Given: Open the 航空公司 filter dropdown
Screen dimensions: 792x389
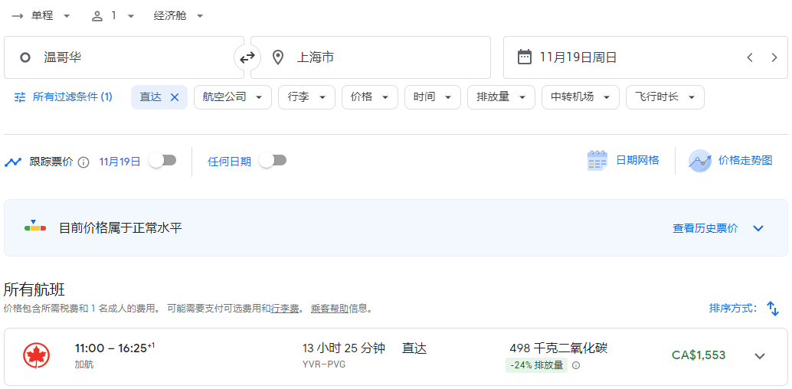Looking at the screenshot, I should click(233, 97).
